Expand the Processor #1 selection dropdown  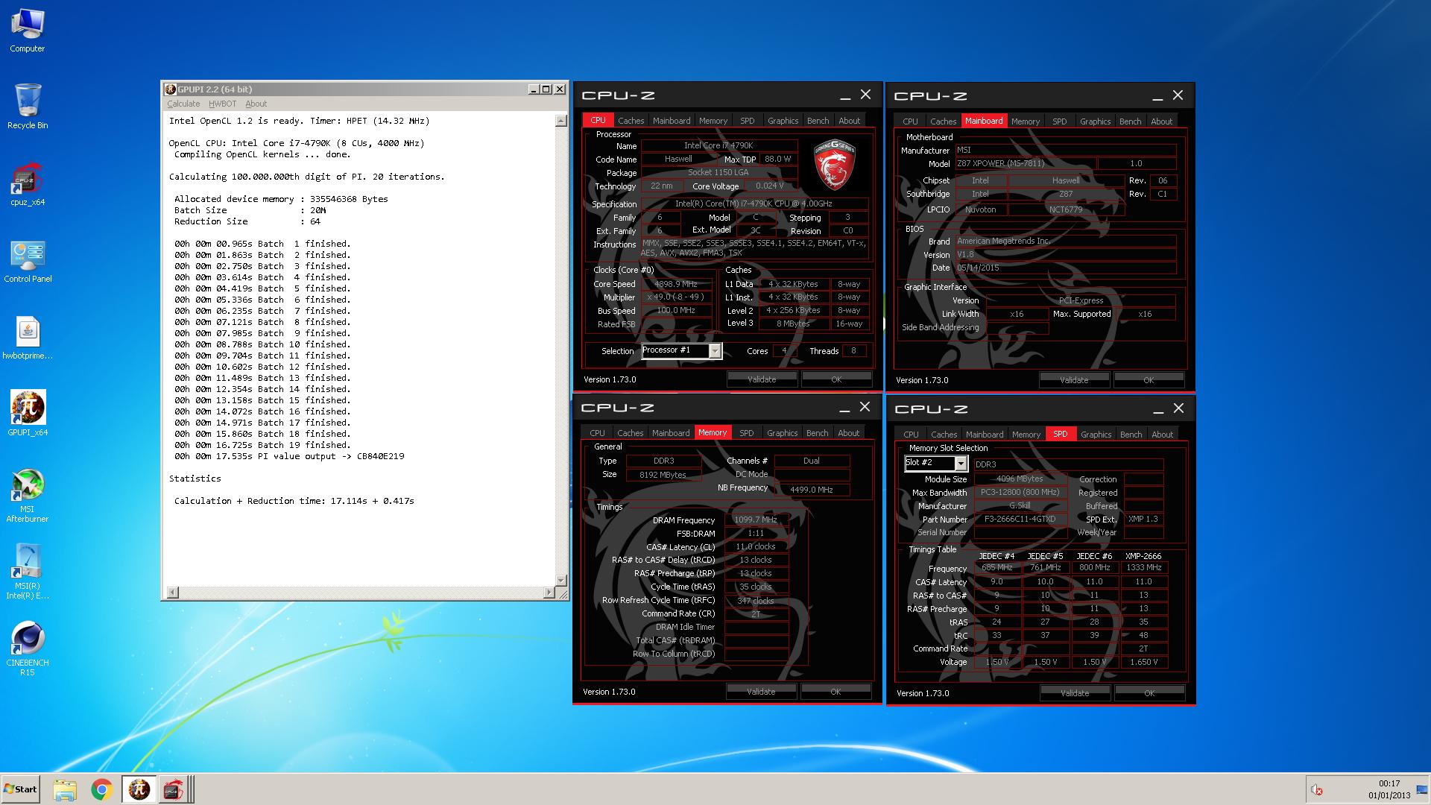pyautogui.click(x=715, y=351)
